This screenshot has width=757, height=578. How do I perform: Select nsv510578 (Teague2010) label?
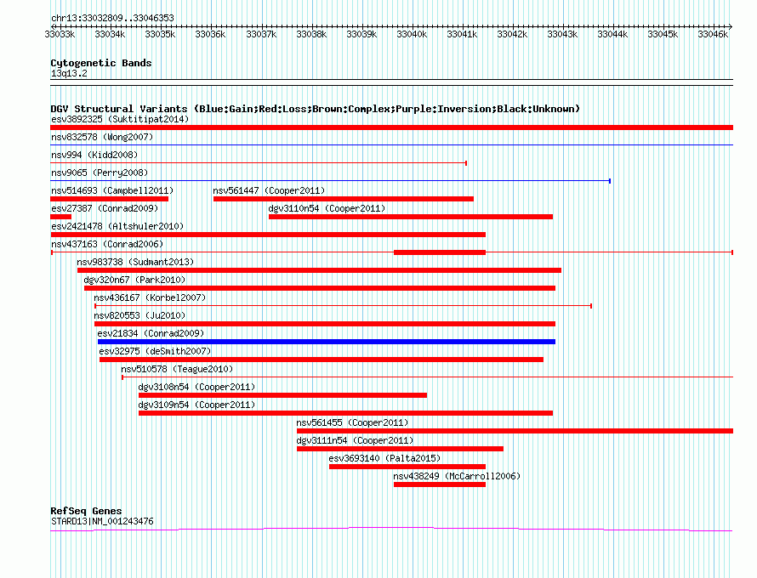(x=177, y=369)
